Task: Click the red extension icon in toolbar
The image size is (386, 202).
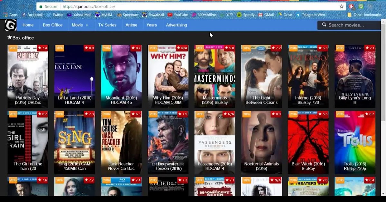Action: [x=352, y=6]
